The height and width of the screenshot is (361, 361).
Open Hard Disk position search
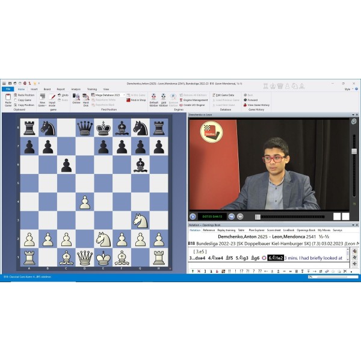pyautogui.click(x=85, y=100)
